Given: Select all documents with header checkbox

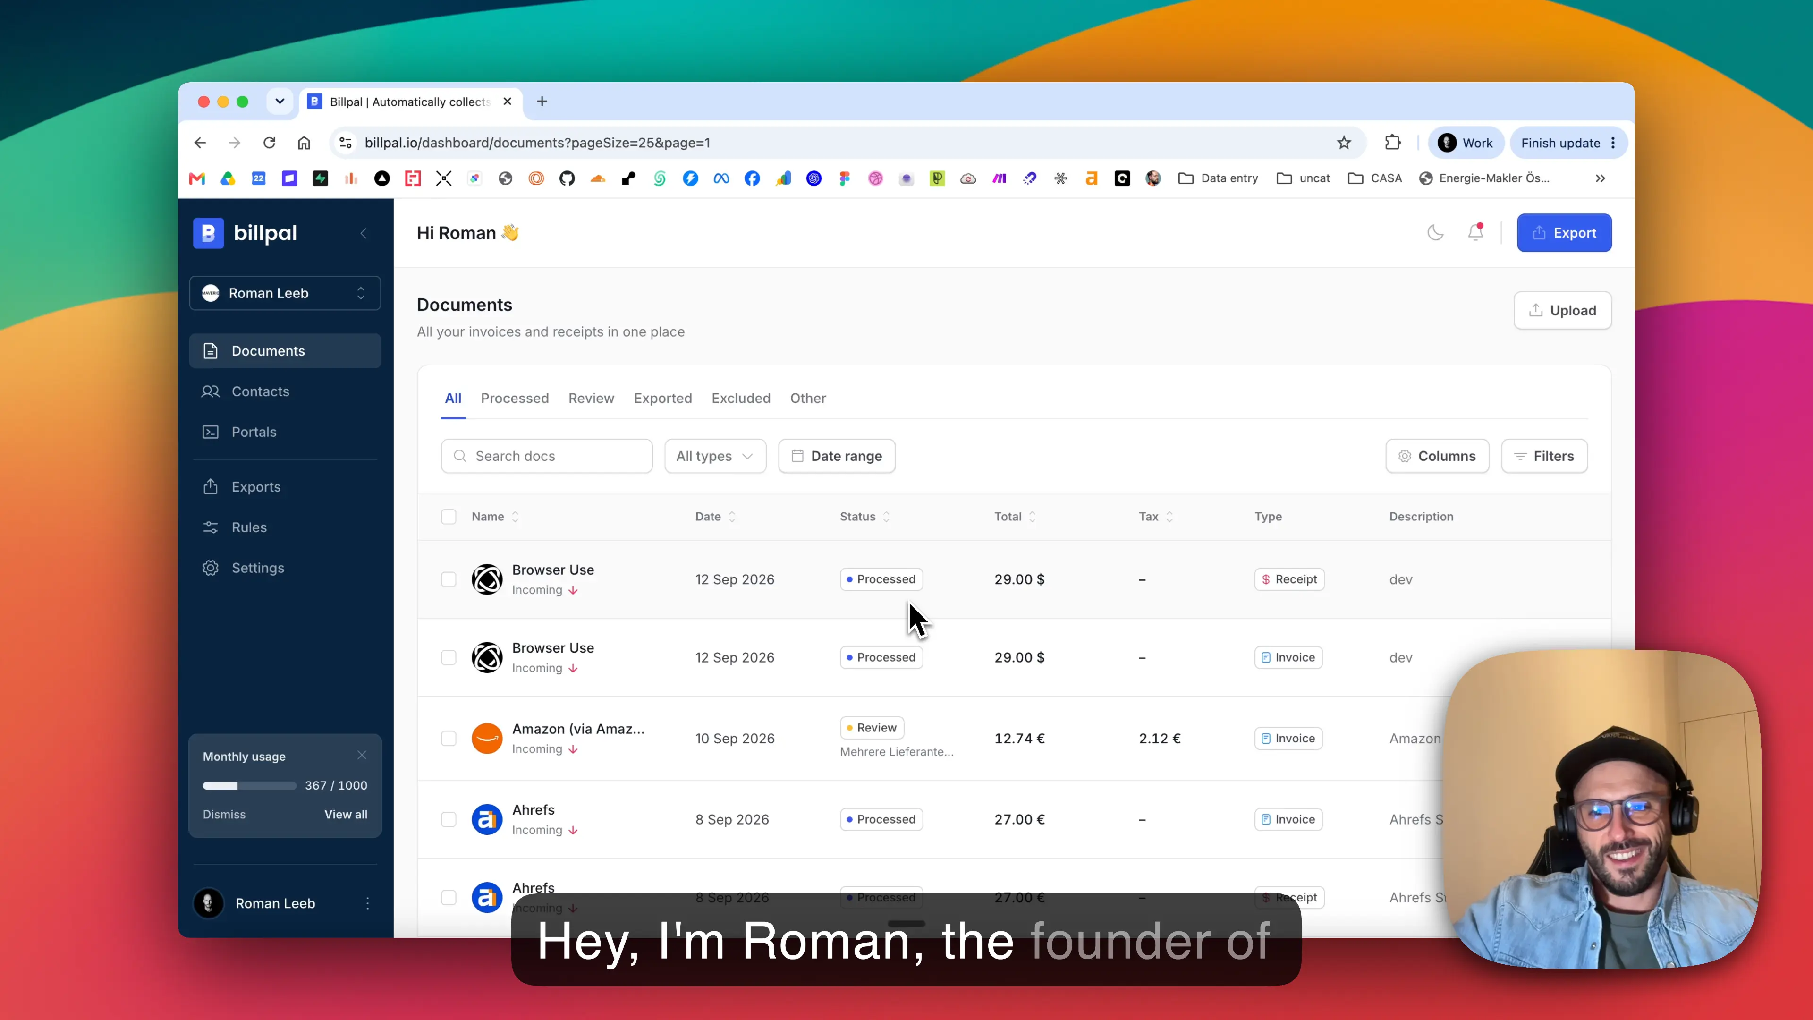Looking at the screenshot, I should click(x=449, y=517).
